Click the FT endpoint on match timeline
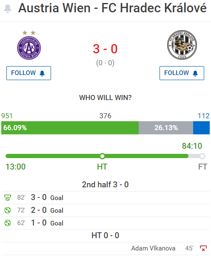 [202, 156]
